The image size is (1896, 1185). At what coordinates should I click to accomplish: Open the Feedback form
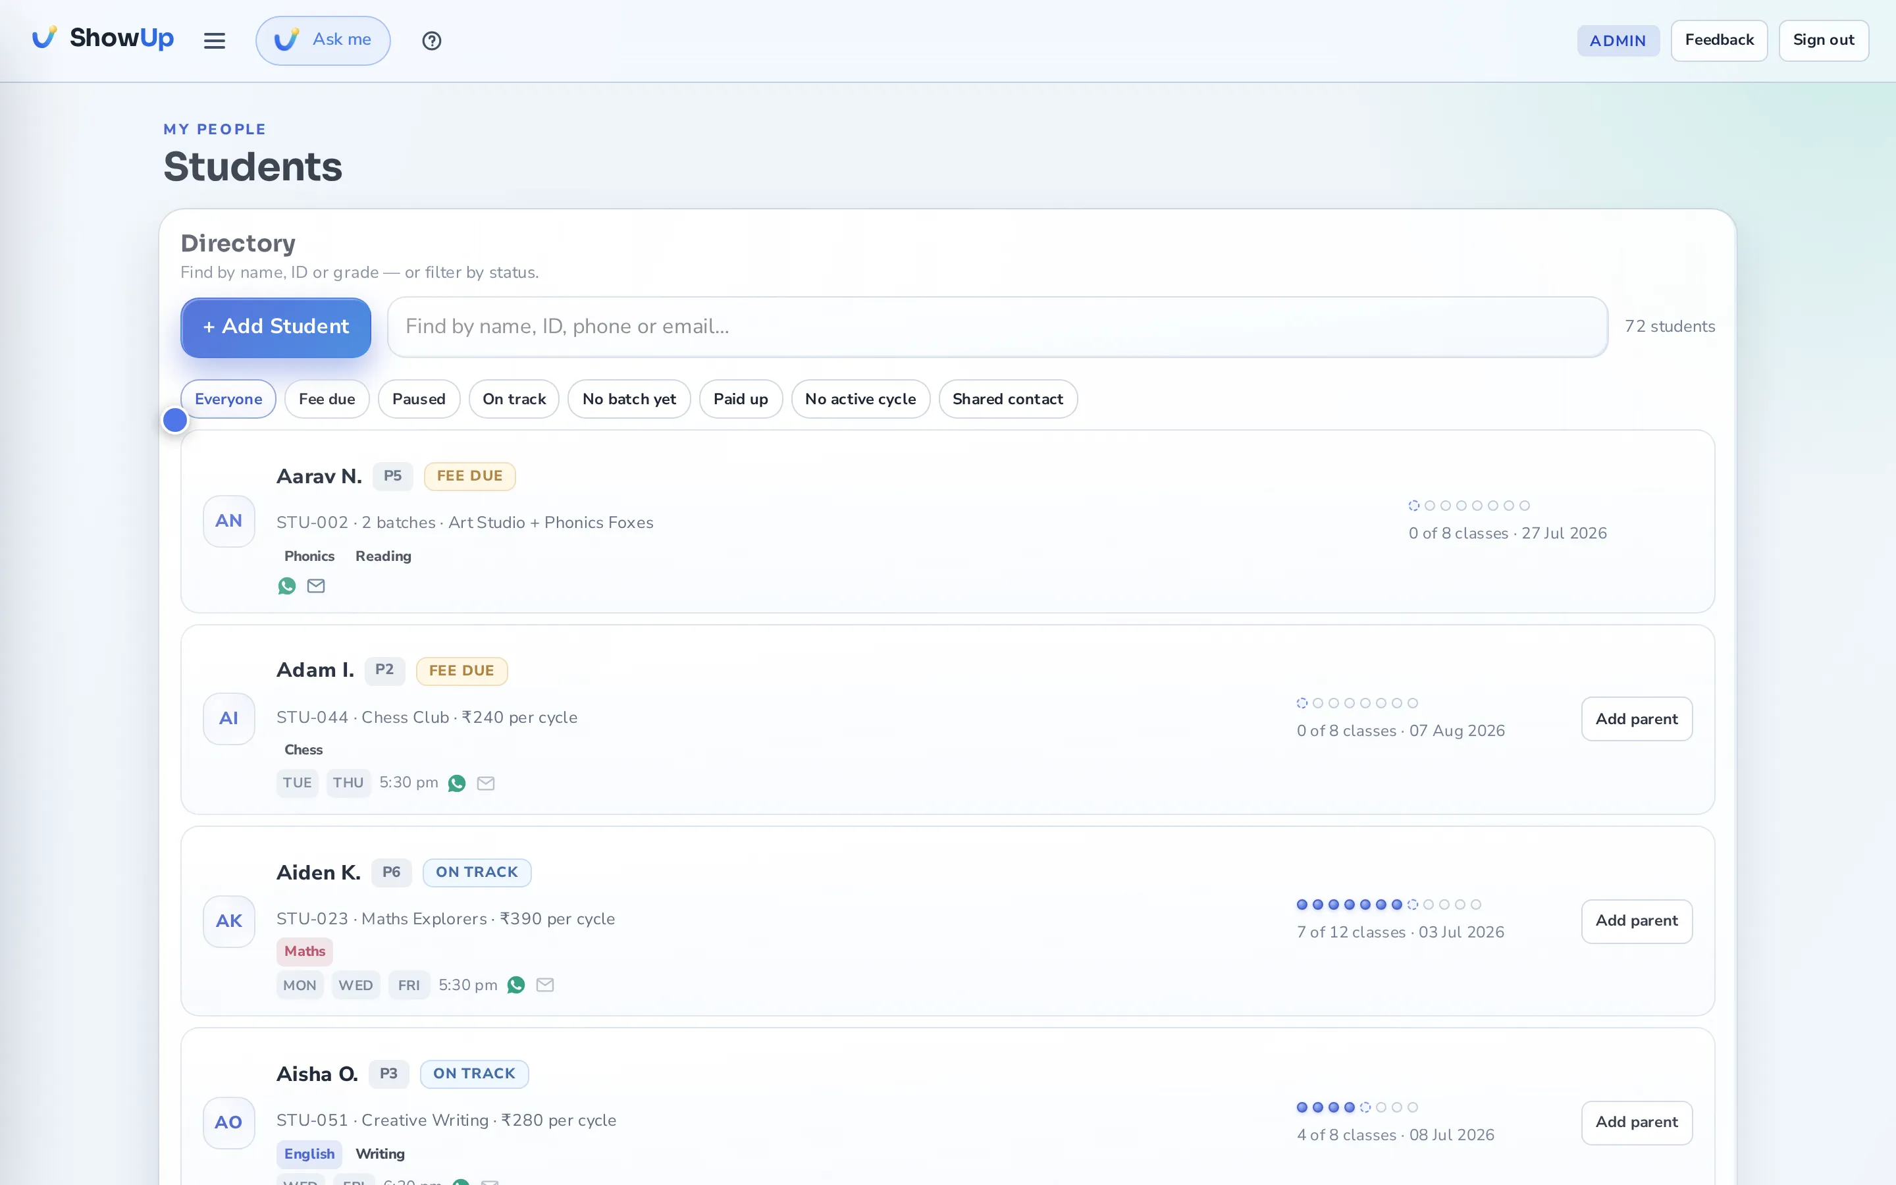pos(1719,40)
